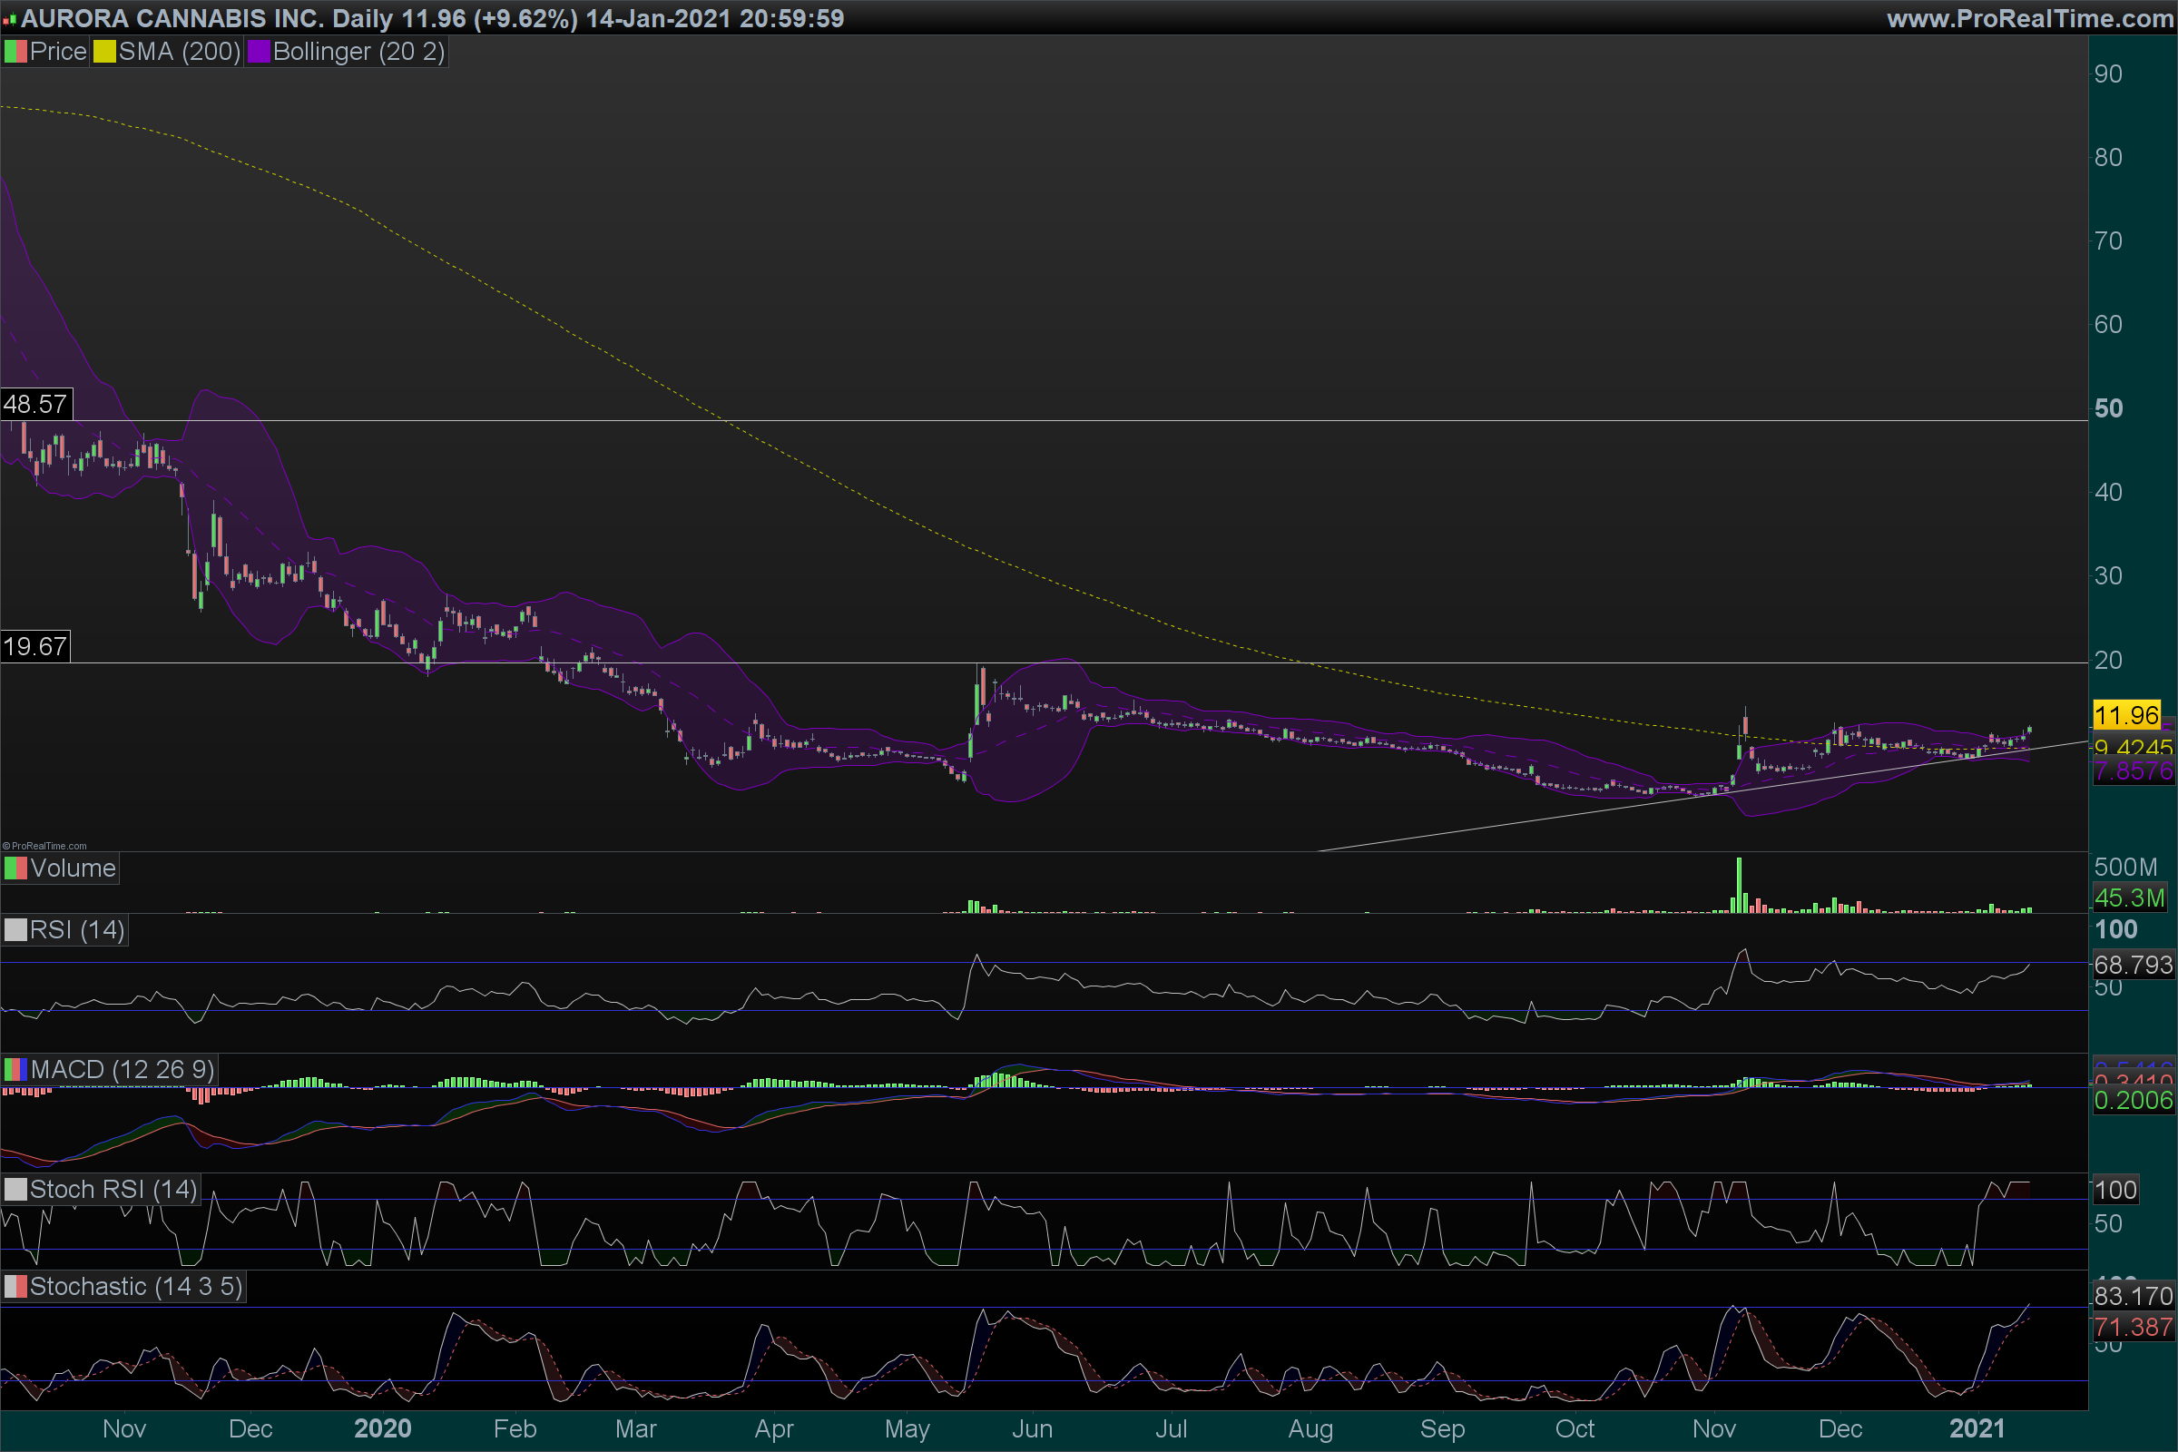Image resolution: width=2178 pixels, height=1452 pixels.
Task: Select the 19.67 horizontal line label
Action: (x=35, y=646)
